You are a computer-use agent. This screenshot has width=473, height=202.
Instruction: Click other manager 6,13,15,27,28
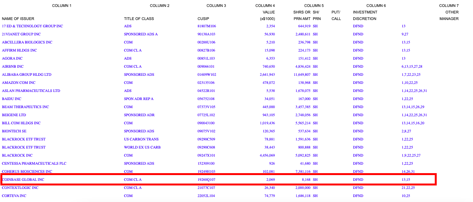point(412,67)
